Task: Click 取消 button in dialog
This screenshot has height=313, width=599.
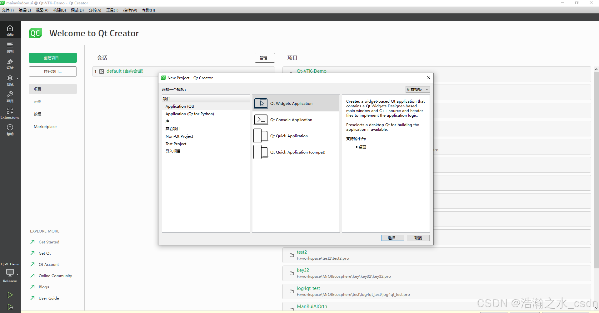Action: [x=418, y=238]
